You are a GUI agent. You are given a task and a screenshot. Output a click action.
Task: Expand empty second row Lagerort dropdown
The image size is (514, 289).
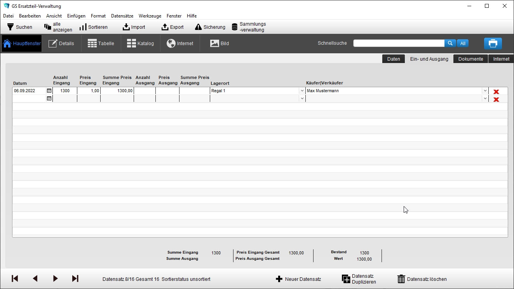tap(302, 99)
